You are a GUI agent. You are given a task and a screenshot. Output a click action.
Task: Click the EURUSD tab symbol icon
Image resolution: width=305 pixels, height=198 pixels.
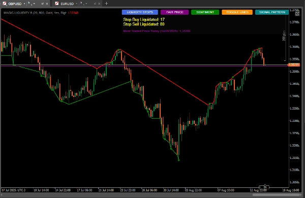tap(56, 4)
